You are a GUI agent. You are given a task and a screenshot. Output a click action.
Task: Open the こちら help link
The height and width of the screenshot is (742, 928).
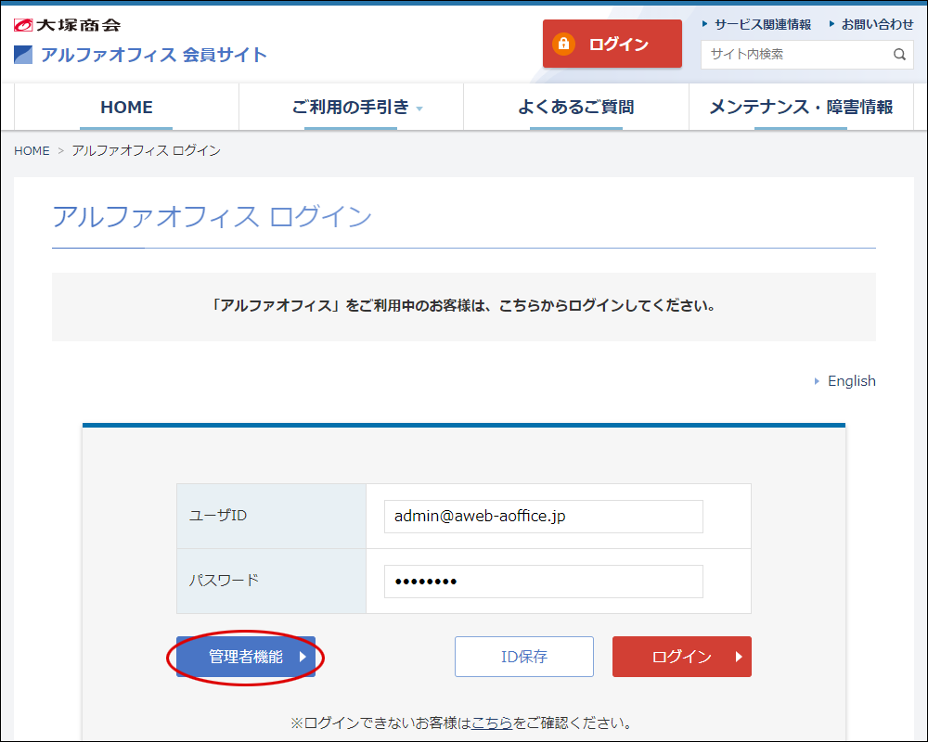tap(492, 723)
